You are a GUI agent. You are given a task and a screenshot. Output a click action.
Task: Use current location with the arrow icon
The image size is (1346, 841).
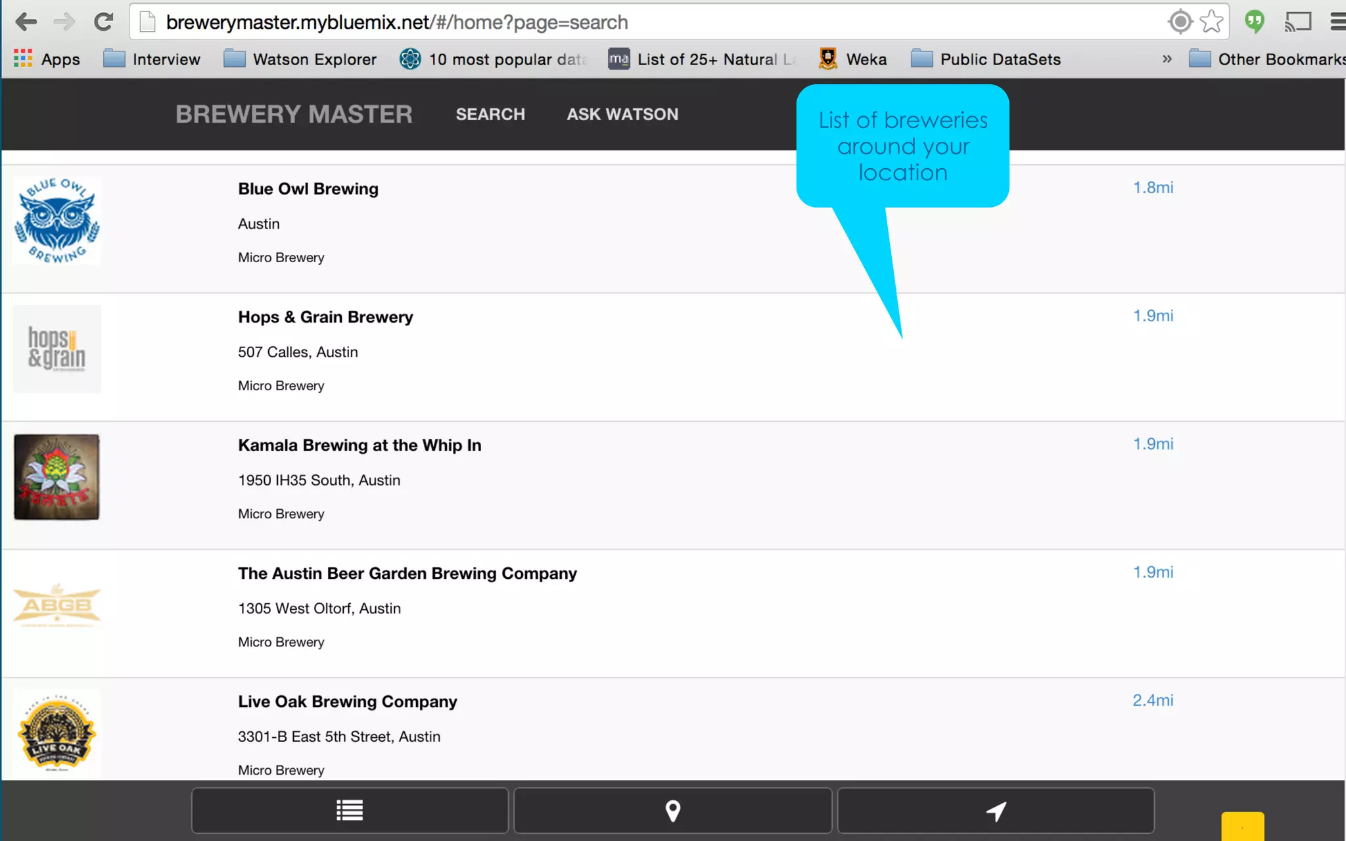[x=996, y=811]
